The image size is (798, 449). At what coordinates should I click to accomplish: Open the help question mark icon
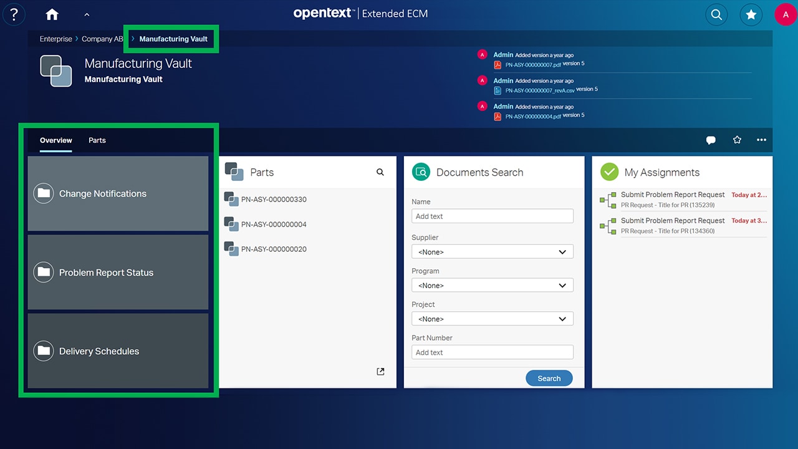pyautogui.click(x=14, y=14)
